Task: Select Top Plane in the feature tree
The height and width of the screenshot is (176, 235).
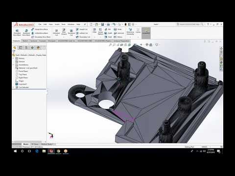Action: click(x=21, y=74)
